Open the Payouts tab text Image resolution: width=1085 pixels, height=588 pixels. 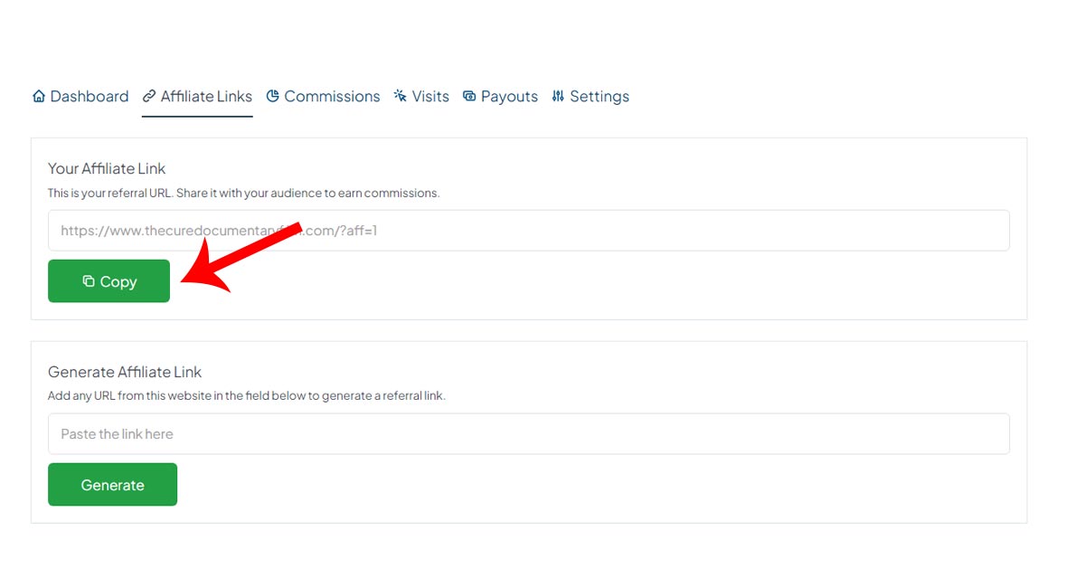[x=509, y=96]
